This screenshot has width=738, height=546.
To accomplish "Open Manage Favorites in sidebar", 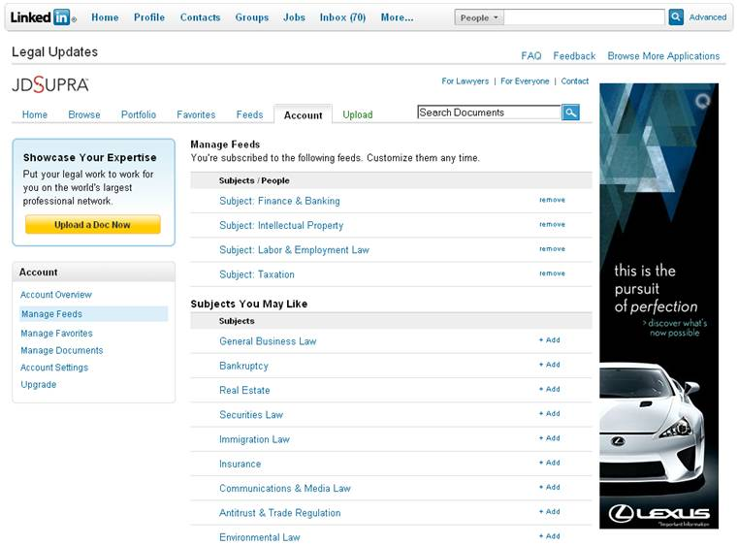I will point(56,334).
